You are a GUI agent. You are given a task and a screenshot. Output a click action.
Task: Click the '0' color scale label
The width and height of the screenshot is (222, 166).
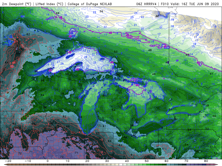[x=47, y=161]
